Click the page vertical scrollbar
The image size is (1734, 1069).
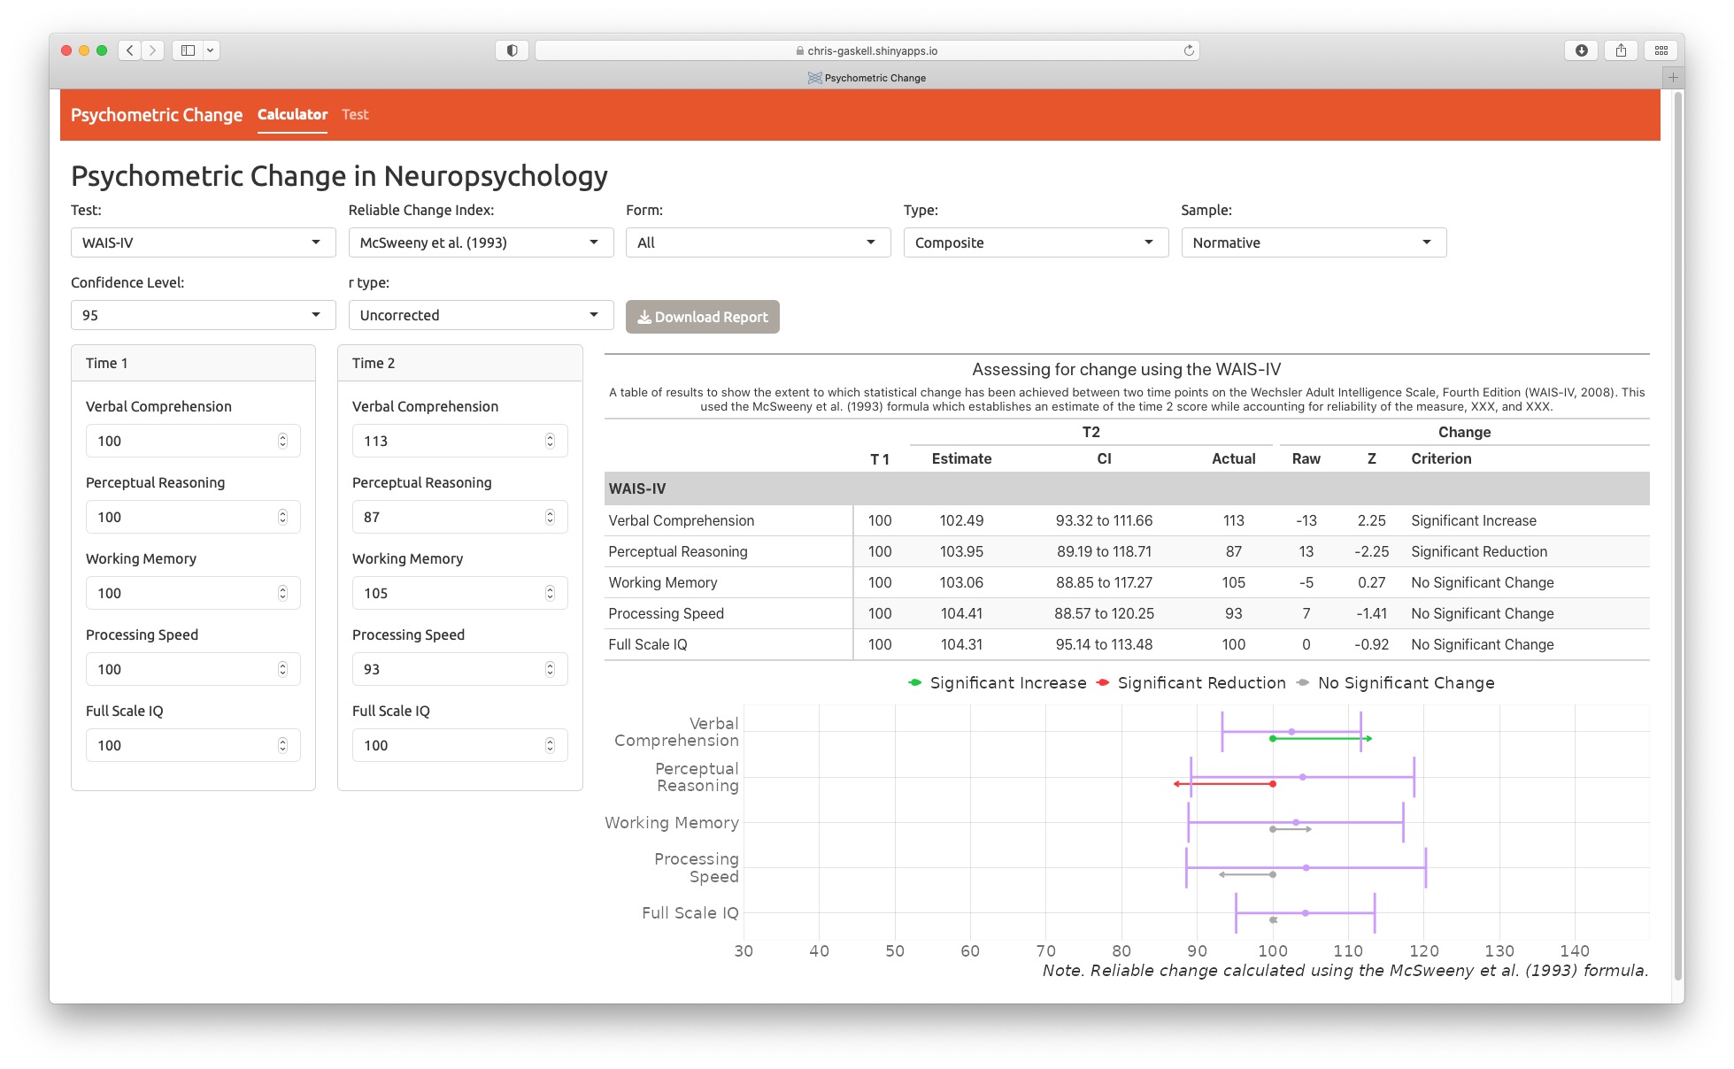pos(1677,535)
